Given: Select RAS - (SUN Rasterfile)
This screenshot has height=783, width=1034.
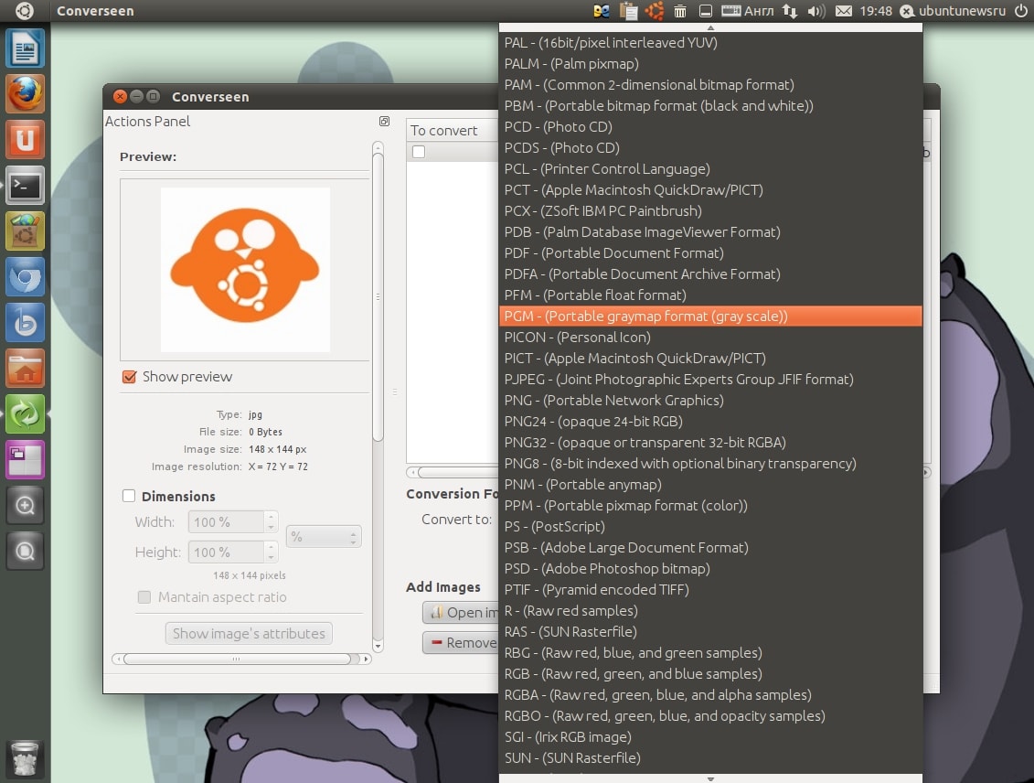Looking at the screenshot, I should 710,632.
